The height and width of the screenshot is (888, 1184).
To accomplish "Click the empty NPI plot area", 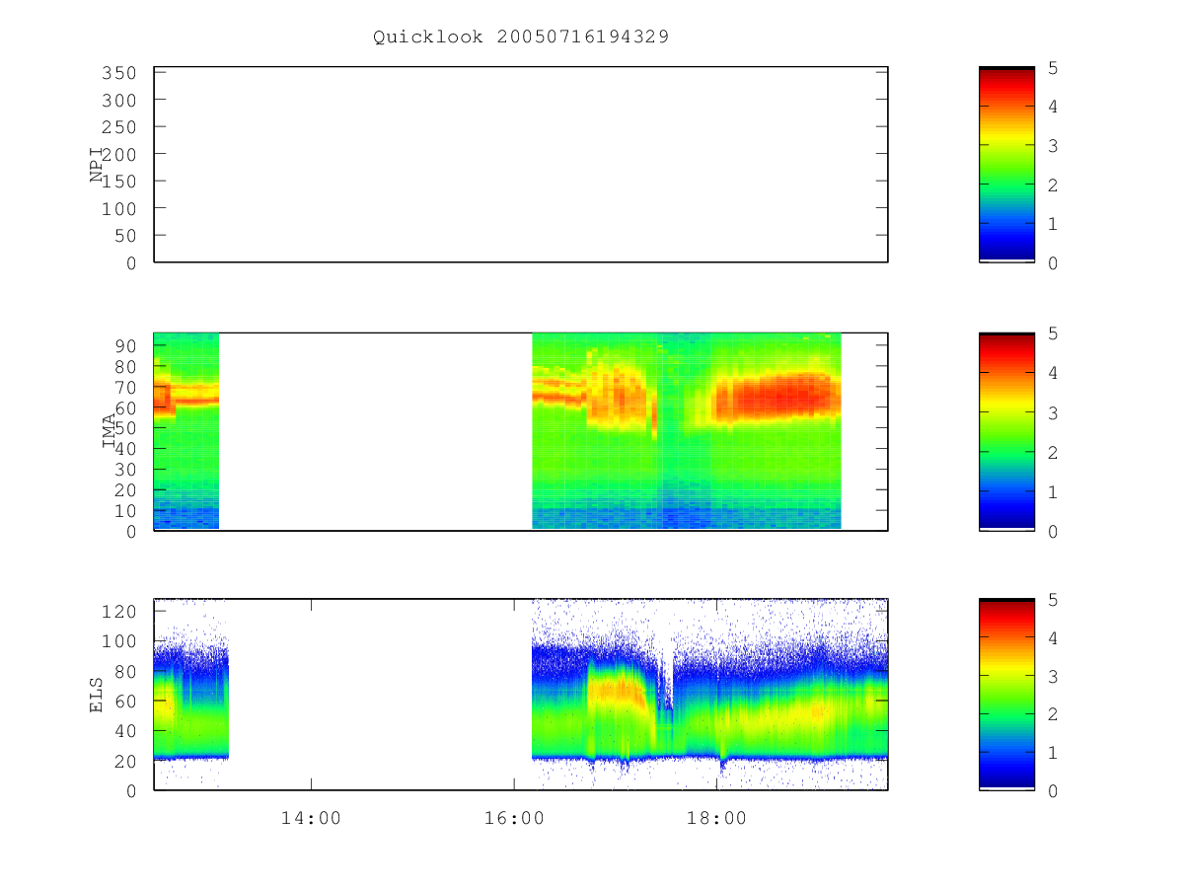I will 521,165.
